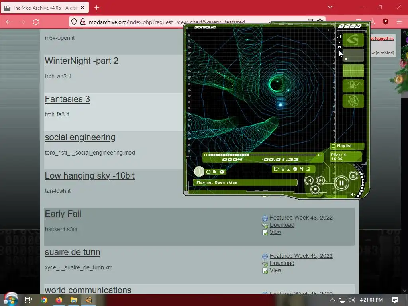
Task: Click the stacked-bars icon beside the repeat circle
Action: pos(214,171)
